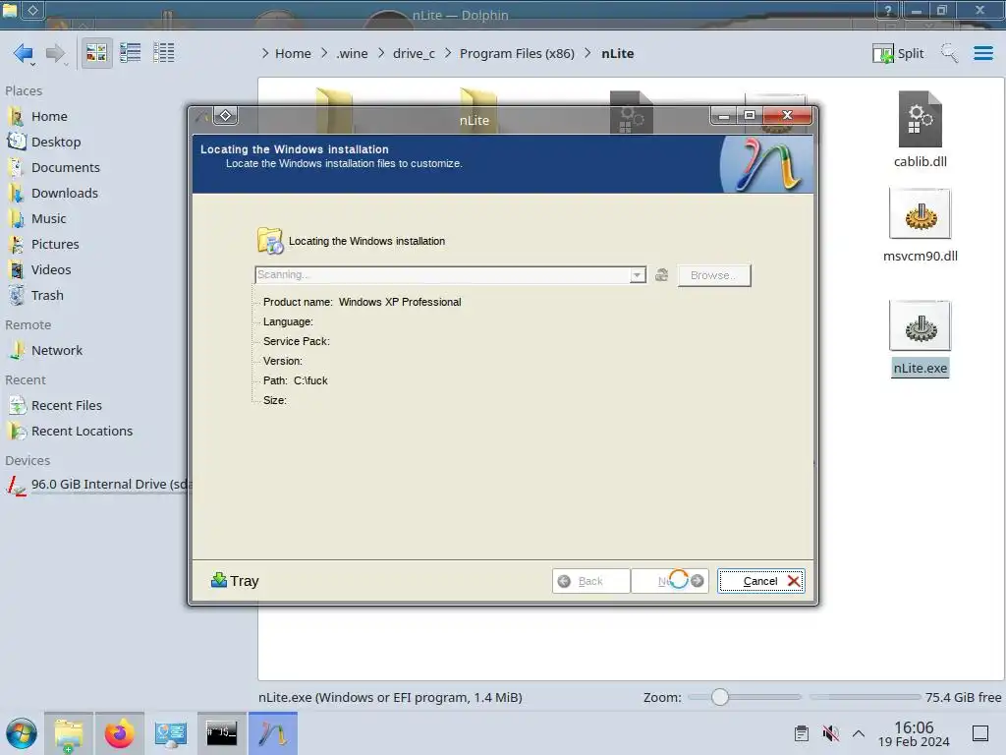Open Dolphin hamburger menu

(982, 53)
